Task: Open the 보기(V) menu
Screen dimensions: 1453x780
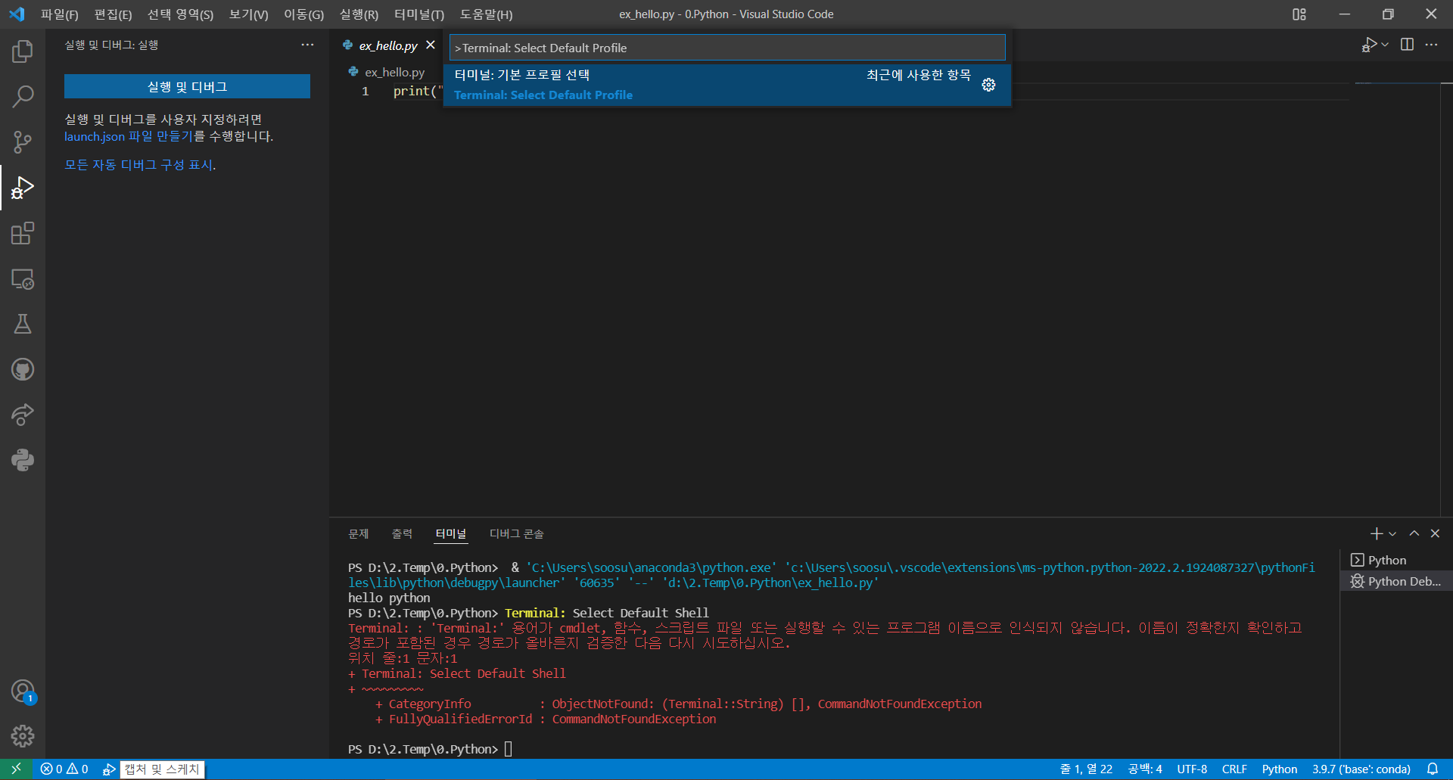Action: point(248,14)
